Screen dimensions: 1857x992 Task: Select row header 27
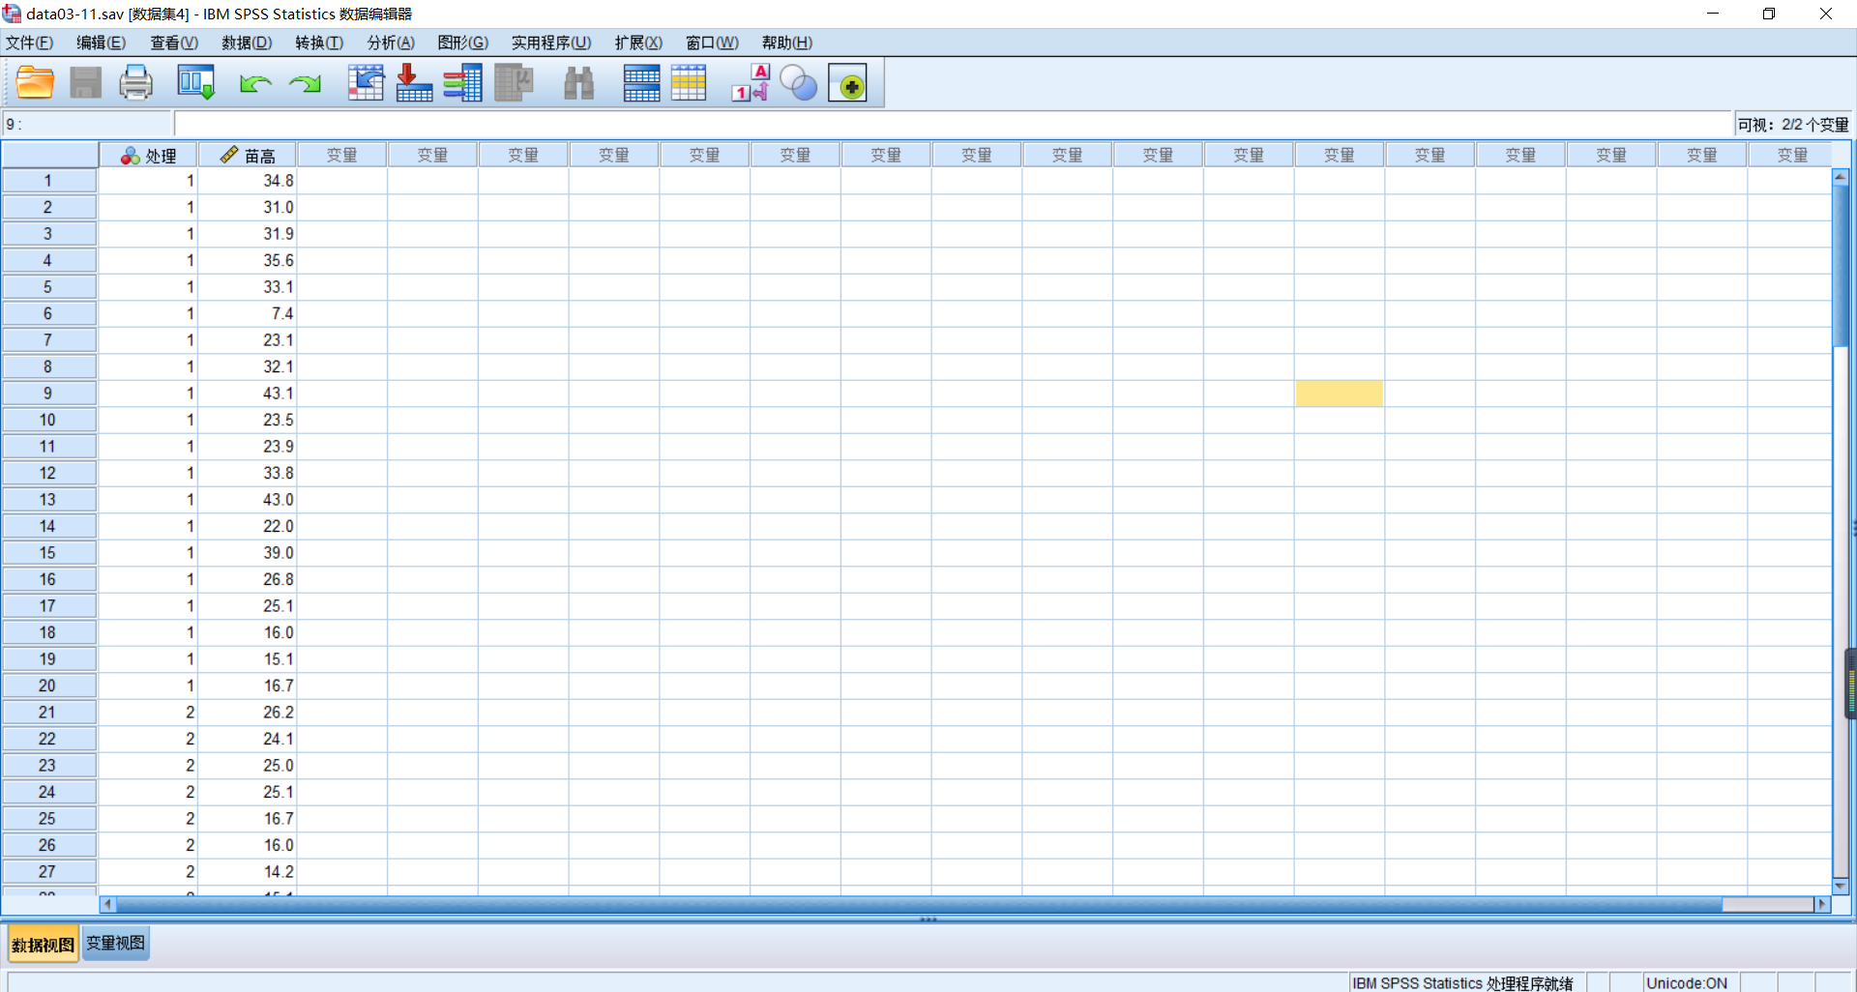[x=48, y=872]
